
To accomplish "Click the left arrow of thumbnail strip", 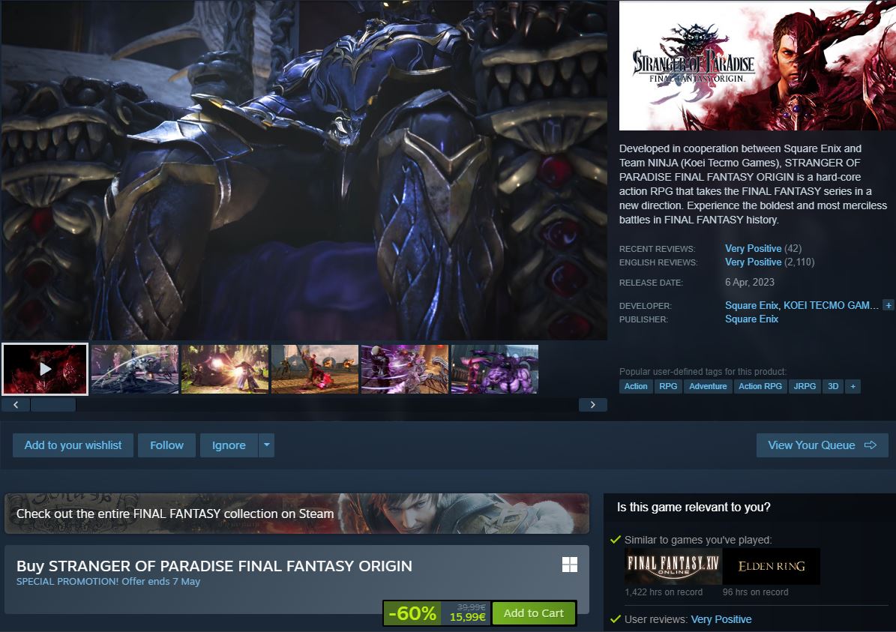I will point(16,405).
